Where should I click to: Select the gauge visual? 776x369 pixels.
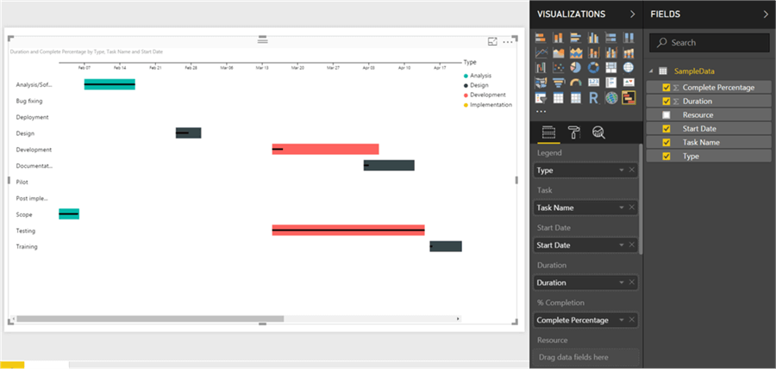(x=576, y=83)
